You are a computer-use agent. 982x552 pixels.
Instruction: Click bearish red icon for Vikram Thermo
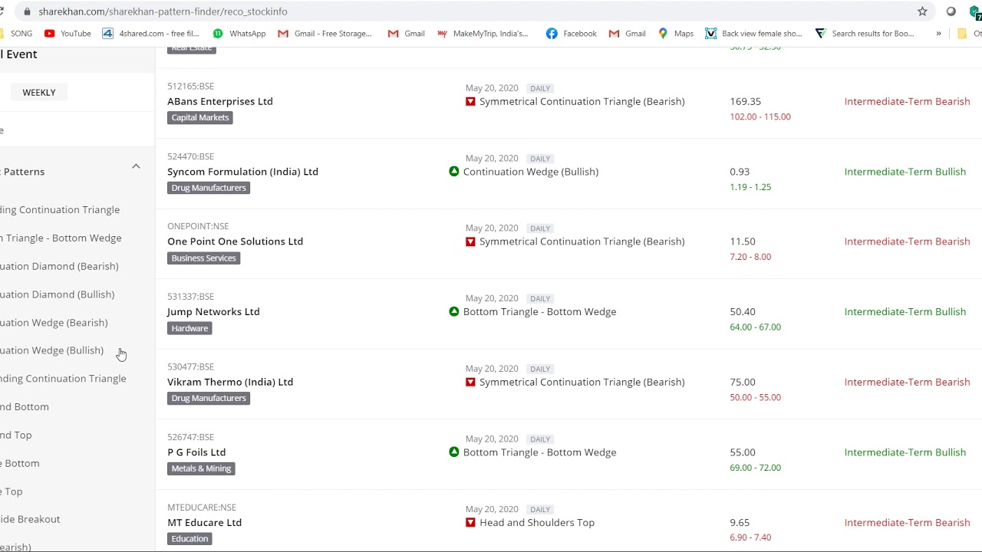point(470,382)
